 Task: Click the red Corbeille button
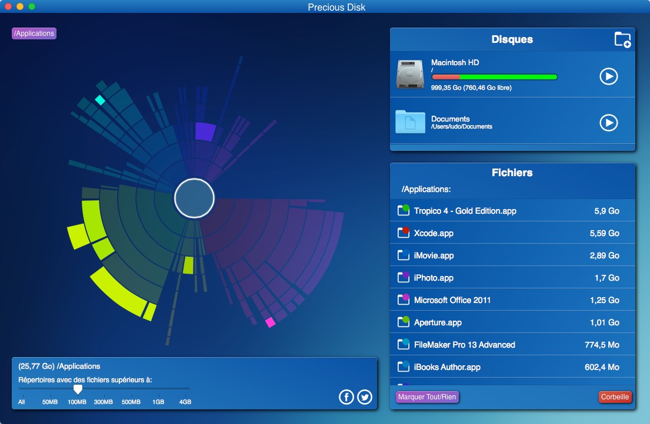click(x=615, y=397)
